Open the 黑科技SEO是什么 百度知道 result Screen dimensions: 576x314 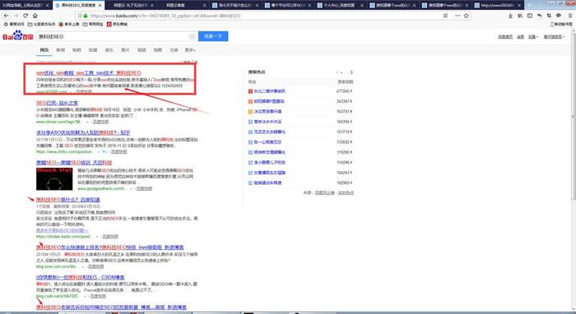pyautogui.click(x=68, y=200)
